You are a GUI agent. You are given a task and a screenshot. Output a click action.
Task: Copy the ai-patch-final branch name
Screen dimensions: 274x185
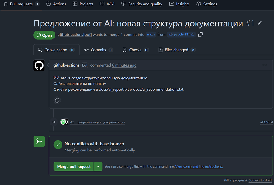[x=201, y=35]
